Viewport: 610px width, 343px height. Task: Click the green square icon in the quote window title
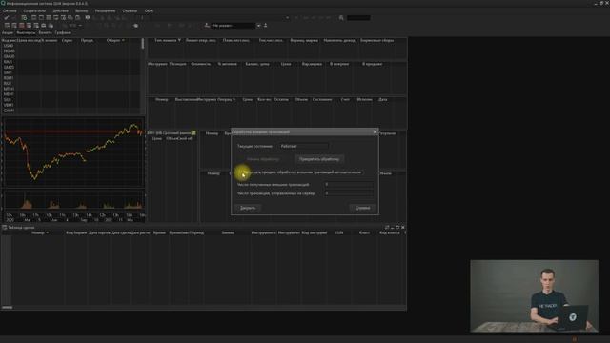click(x=193, y=133)
